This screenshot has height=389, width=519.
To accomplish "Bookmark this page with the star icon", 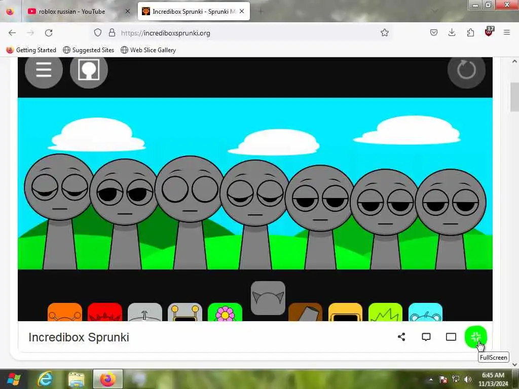I will pos(385,33).
